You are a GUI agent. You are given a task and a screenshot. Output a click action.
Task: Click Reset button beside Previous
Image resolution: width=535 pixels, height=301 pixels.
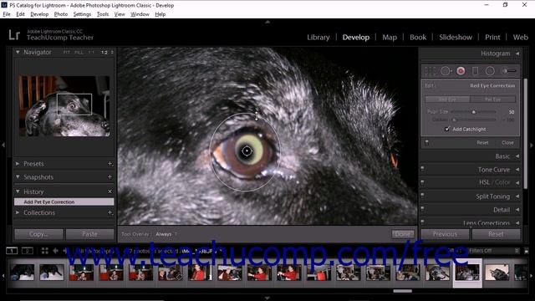pos(496,234)
